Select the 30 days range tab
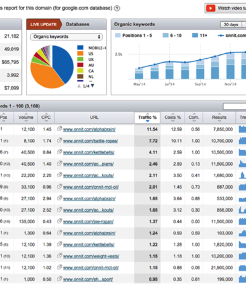Screen dimensions: 246x284 pos(230,25)
